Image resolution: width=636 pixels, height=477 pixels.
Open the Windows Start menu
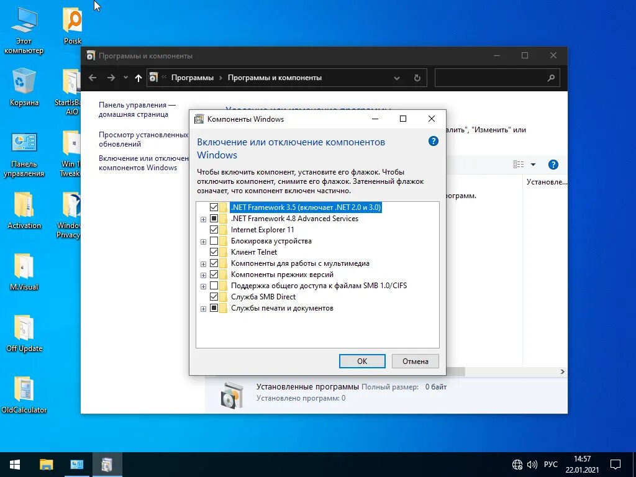coord(15,465)
